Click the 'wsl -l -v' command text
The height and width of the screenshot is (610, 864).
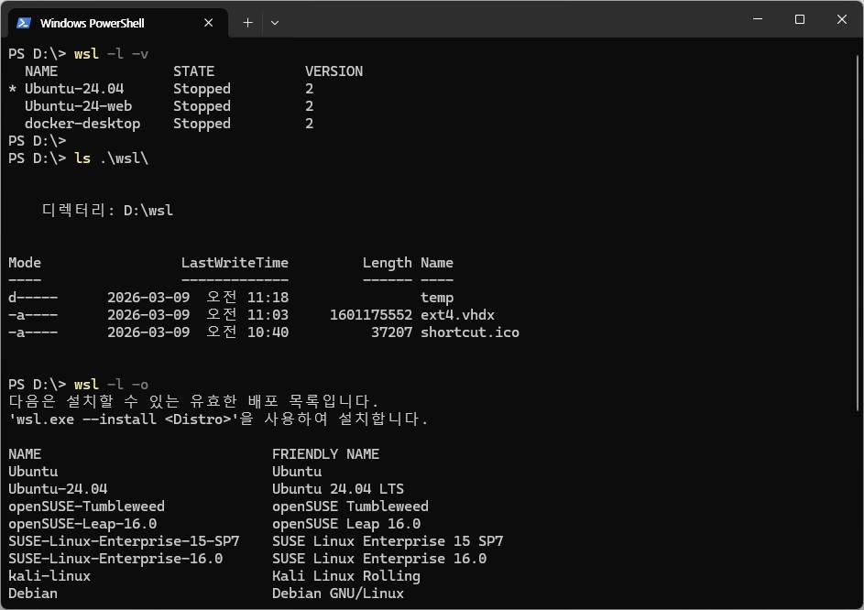coord(111,54)
